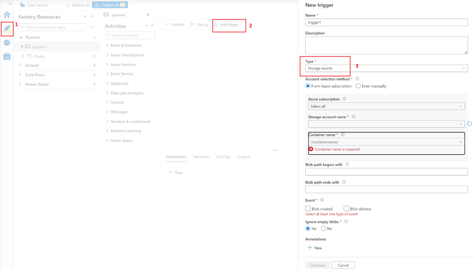Choose No for Ignore empty blobs
The height and width of the screenshot is (270, 475).
click(324, 229)
